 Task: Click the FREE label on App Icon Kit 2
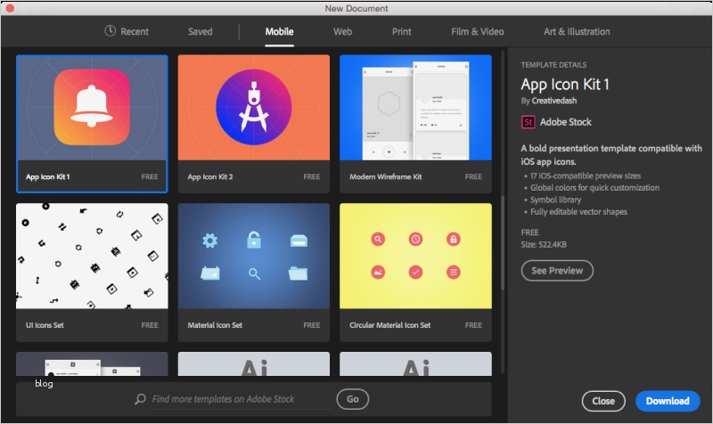[311, 176]
